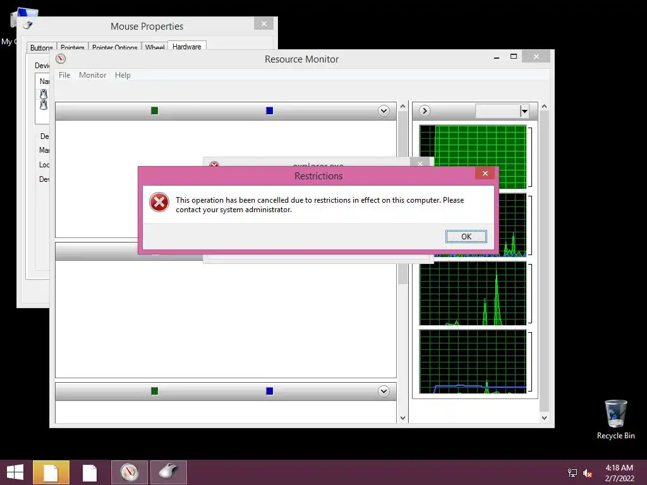Open the highlighted File Explorer taskbar button

pos(51,472)
